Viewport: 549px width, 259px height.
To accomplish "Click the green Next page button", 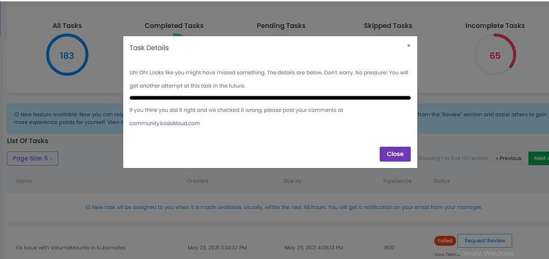I will [x=539, y=158].
